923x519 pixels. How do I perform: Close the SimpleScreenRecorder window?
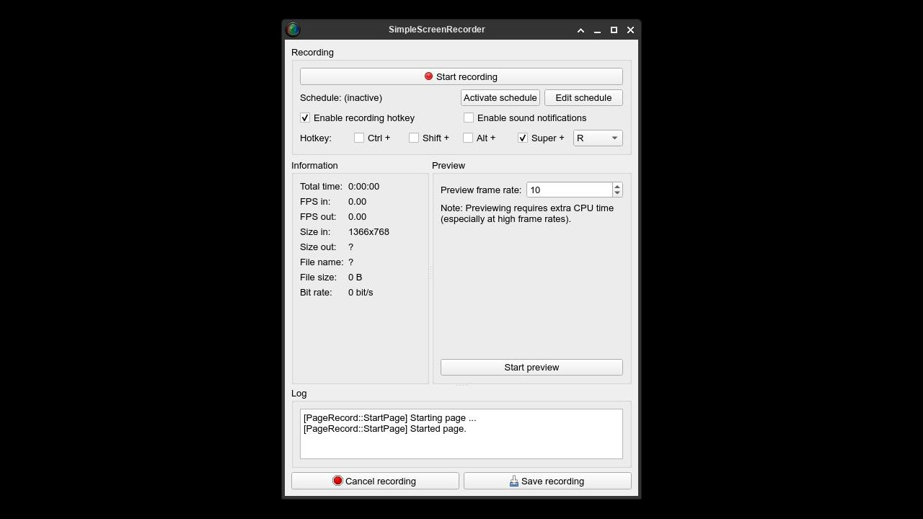(x=630, y=30)
